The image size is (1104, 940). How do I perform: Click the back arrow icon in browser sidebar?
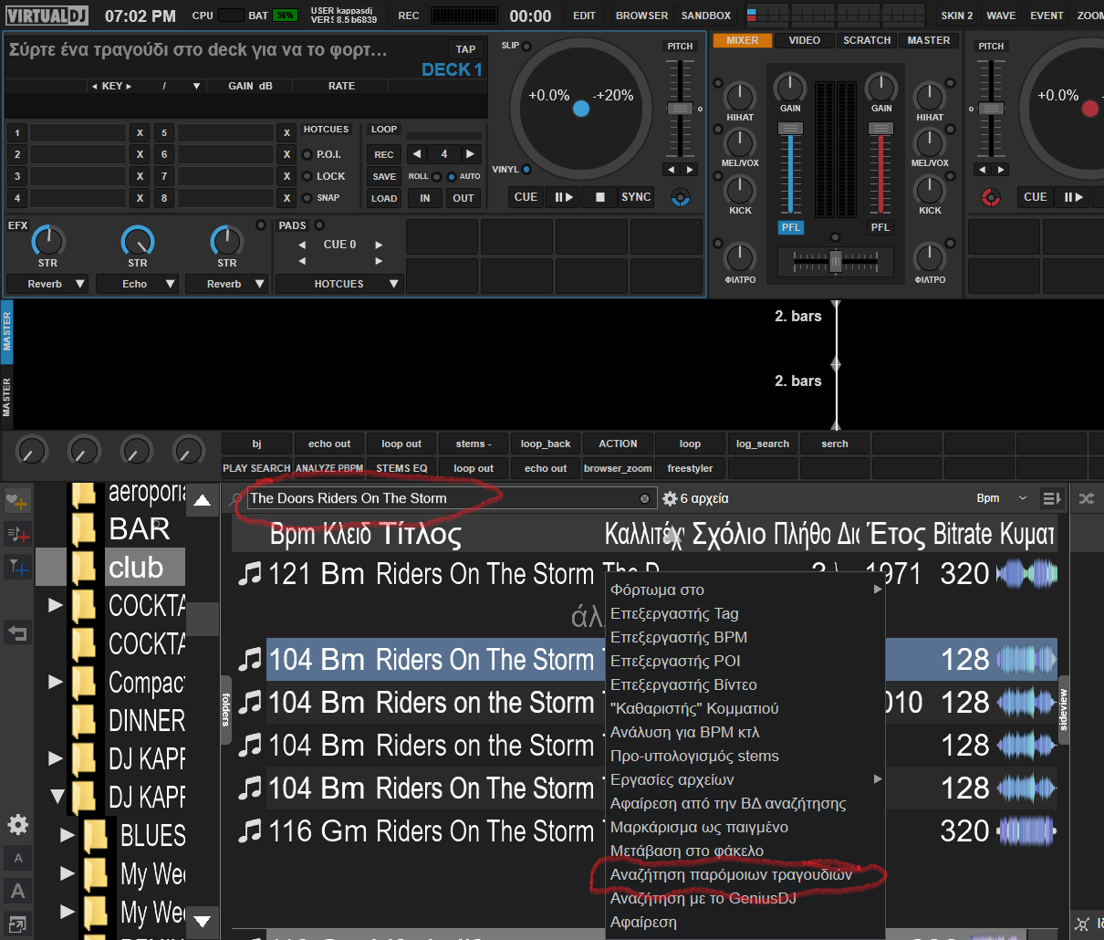(17, 632)
